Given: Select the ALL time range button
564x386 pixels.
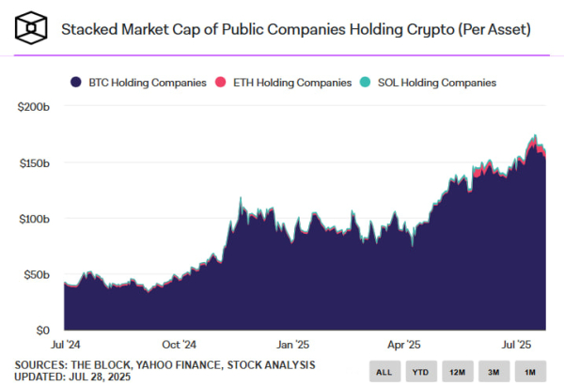Looking at the screenshot, I should pos(384,372).
